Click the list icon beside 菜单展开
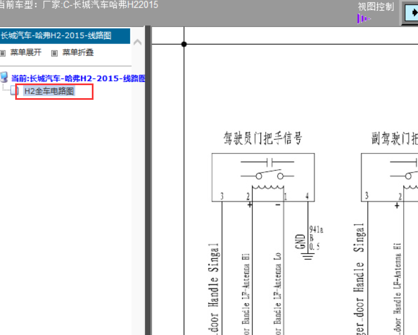This screenshot has height=335, width=418. click(x=3, y=53)
